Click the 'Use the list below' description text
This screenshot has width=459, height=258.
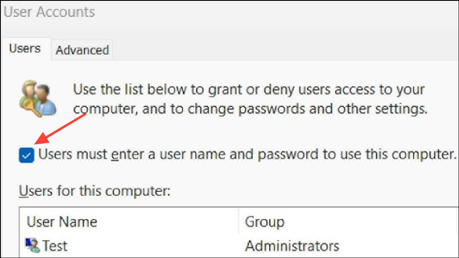[x=249, y=89]
